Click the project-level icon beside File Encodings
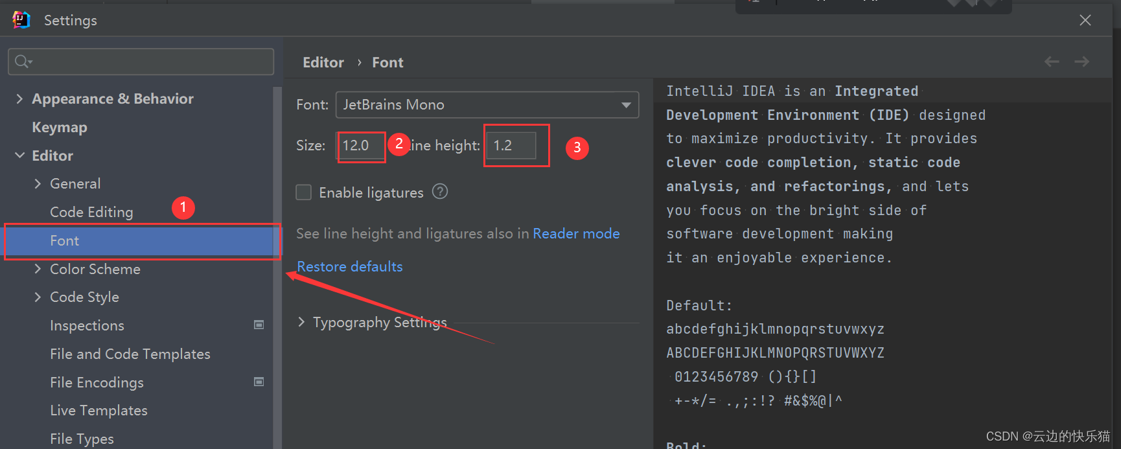This screenshot has width=1121, height=449. (x=259, y=382)
